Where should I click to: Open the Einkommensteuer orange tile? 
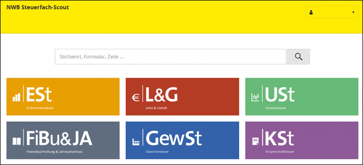tap(63, 97)
